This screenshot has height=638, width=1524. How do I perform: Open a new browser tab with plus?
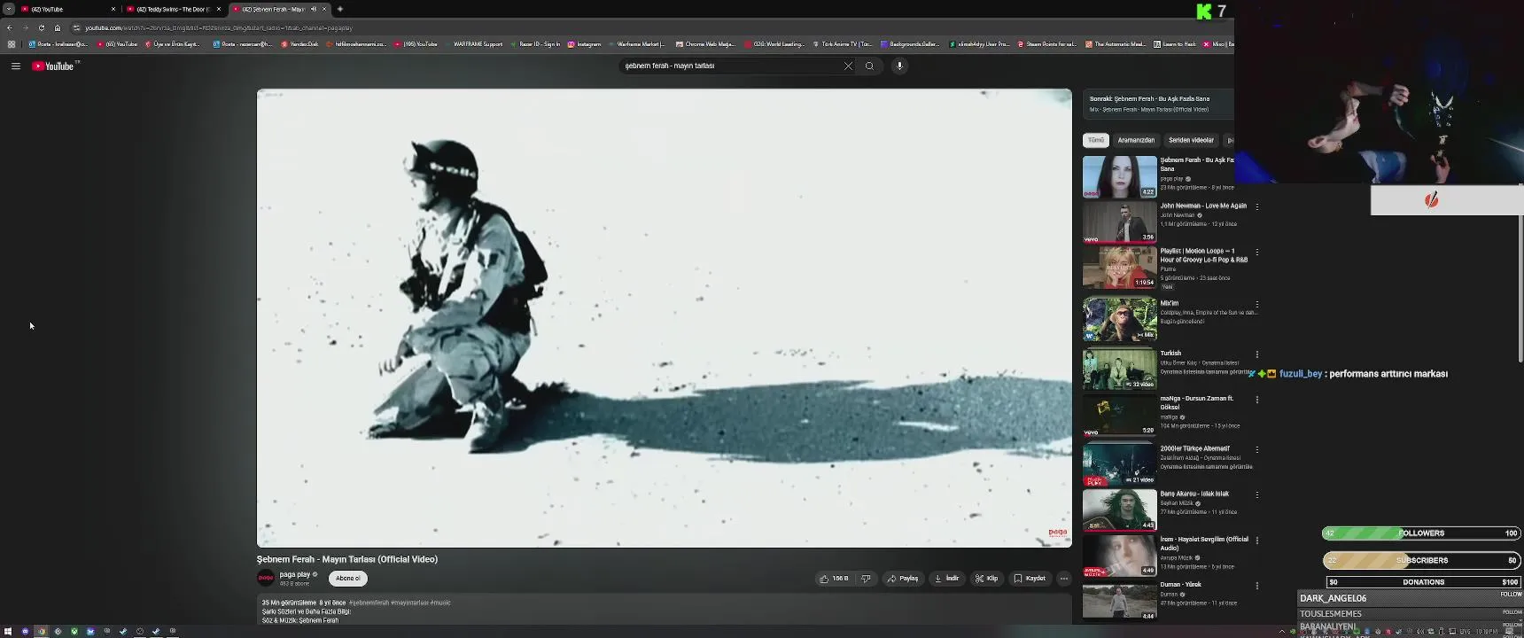point(340,9)
